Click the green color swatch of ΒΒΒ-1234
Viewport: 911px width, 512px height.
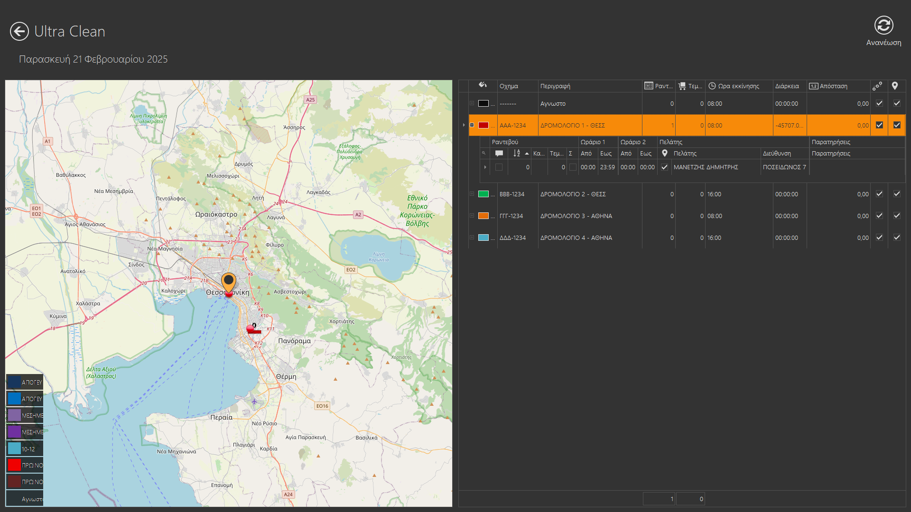coord(483,194)
